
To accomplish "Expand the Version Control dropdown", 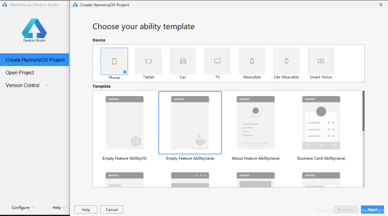I will click(x=47, y=85).
